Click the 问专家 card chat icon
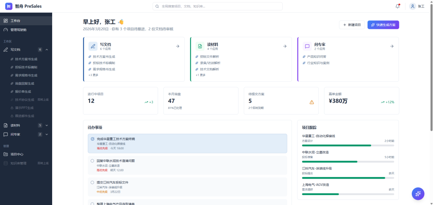The width and height of the screenshot is (433, 205). point(307,46)
